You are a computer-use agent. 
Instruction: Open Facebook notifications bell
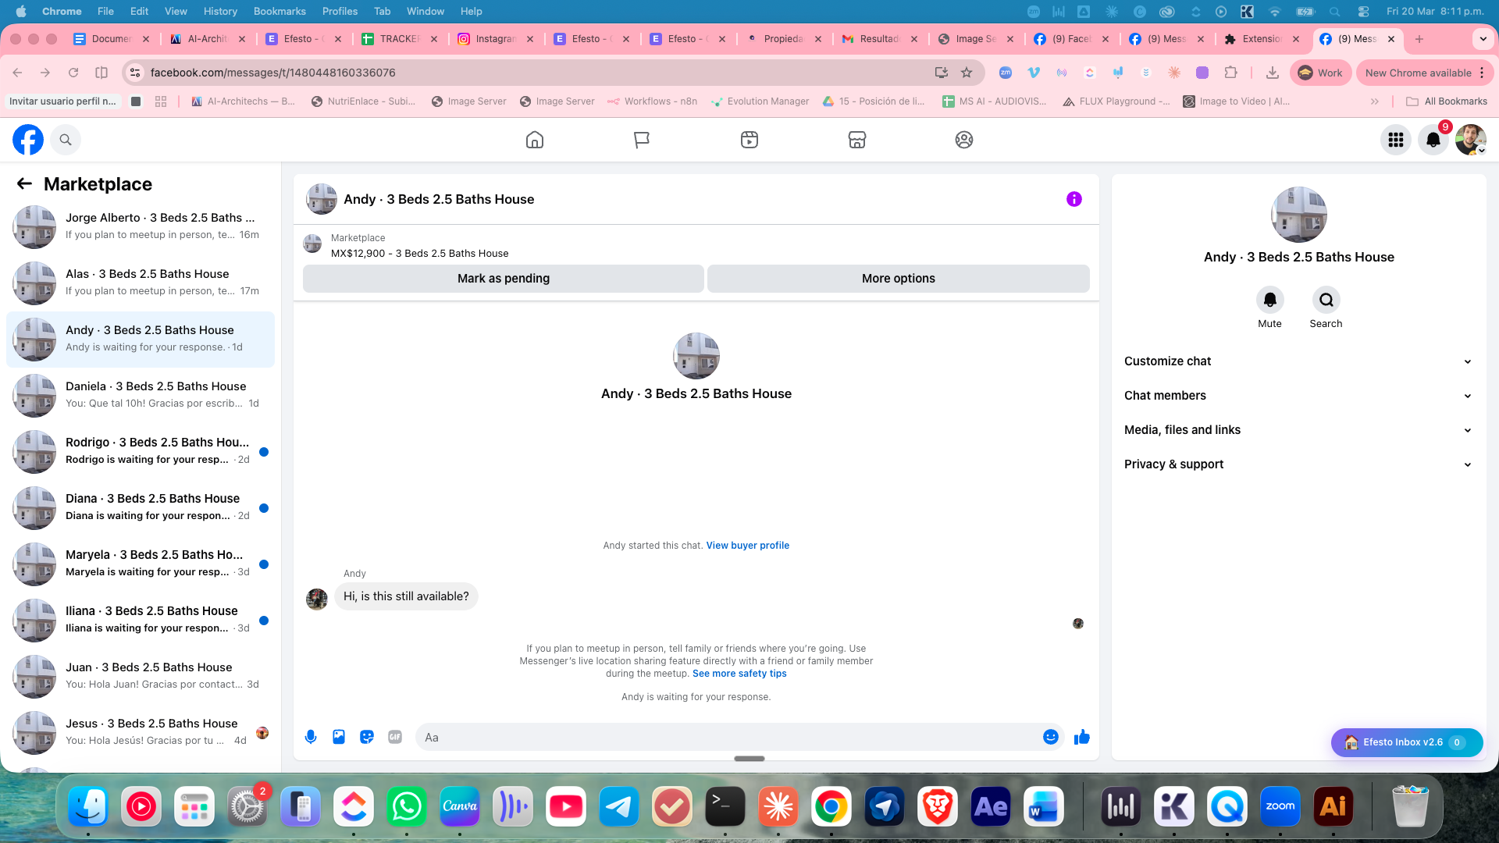coord(1433,140)
